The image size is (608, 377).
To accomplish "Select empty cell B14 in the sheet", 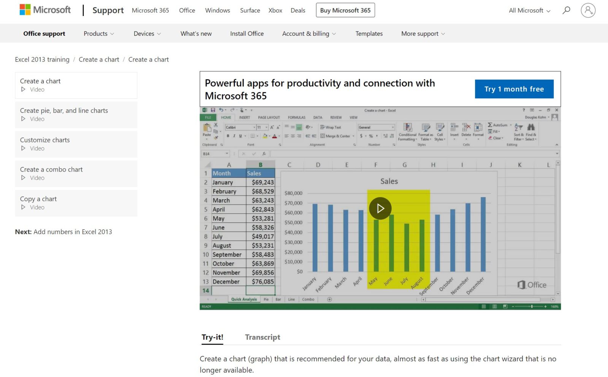I will [260, 290].
